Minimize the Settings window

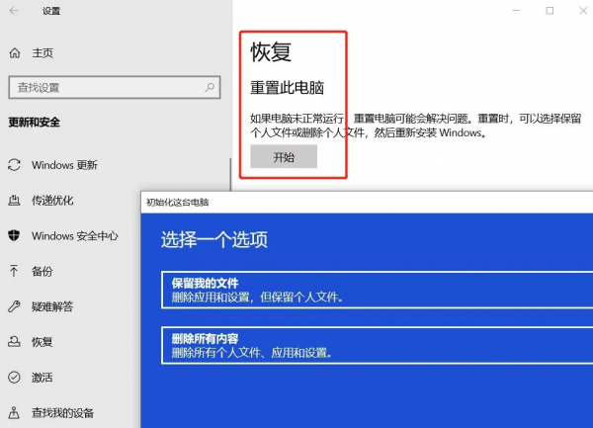point(516,11)
